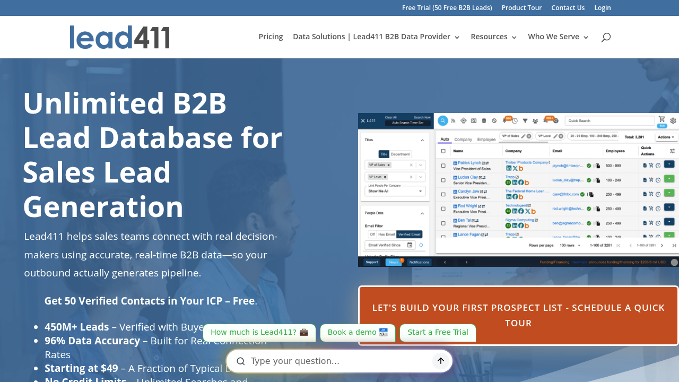
Task: Go to the Pricing page
Action: (271, 37)
